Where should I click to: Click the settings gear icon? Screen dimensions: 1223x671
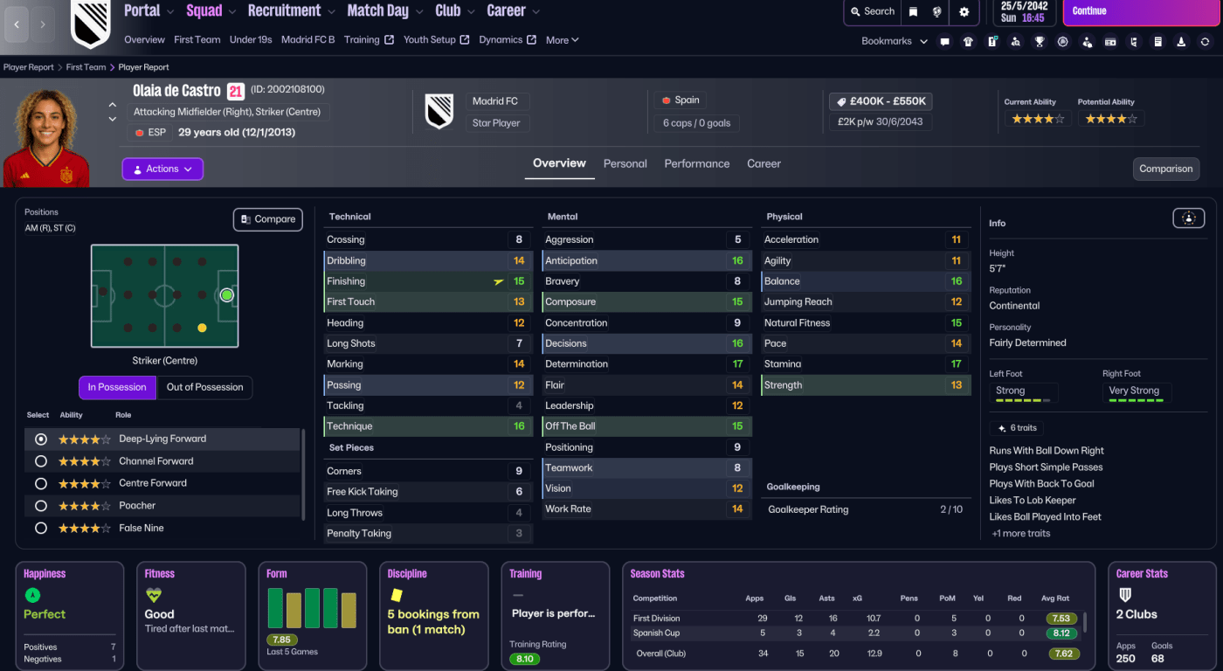pos(964,11)
